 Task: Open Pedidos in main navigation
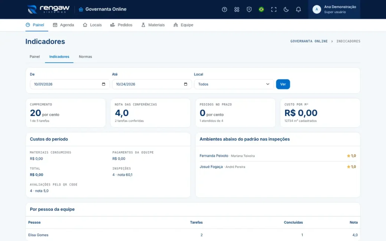click(121, 25)
